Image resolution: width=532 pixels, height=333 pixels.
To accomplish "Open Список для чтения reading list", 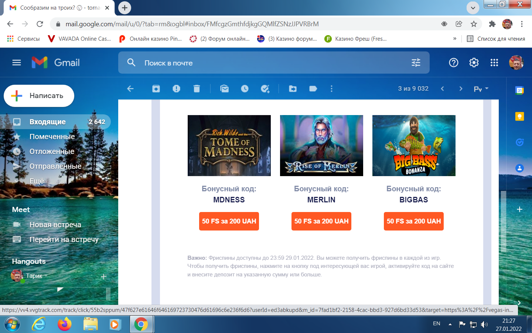I will pyautogui.click(x=496, y=38).
